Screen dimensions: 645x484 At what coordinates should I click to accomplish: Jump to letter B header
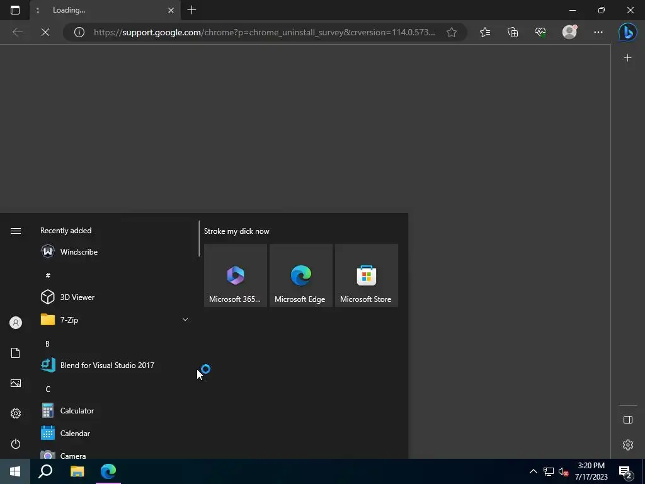pos(47,343)
